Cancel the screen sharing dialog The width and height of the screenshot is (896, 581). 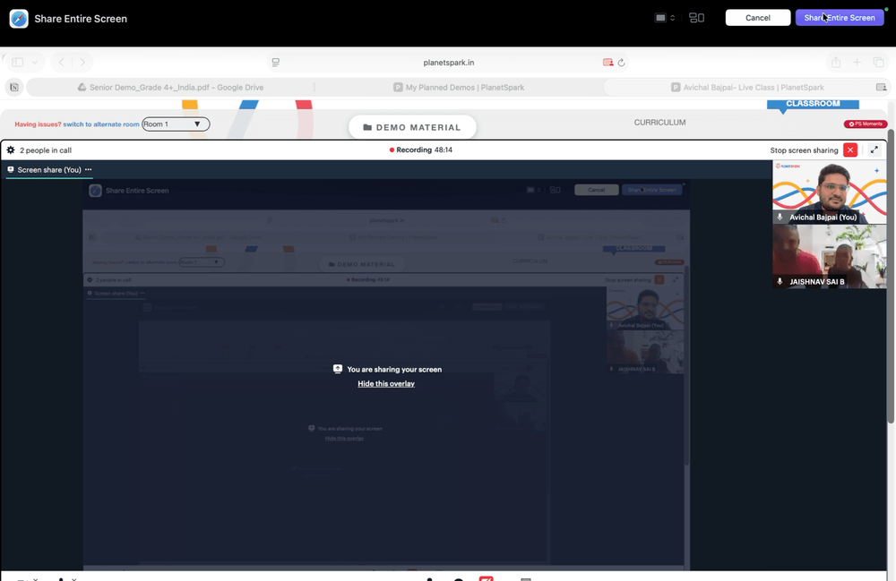coord(758,18)
